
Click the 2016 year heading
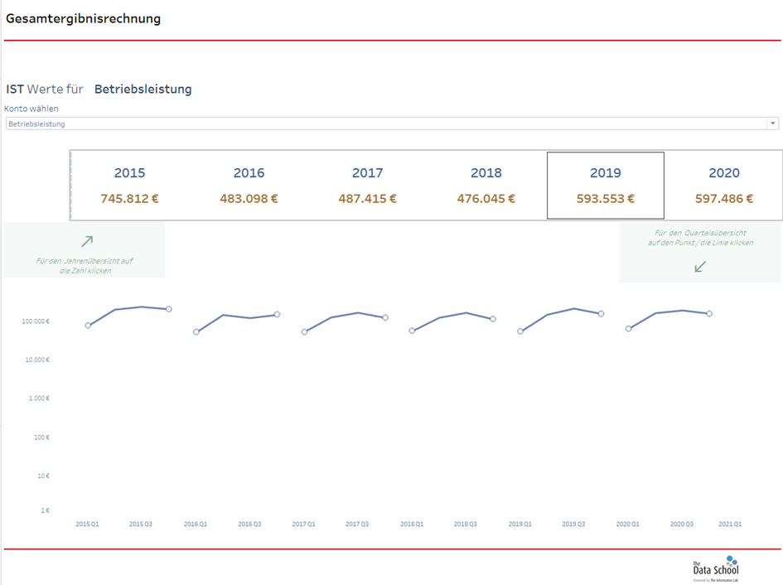click(x=249, y=173)
